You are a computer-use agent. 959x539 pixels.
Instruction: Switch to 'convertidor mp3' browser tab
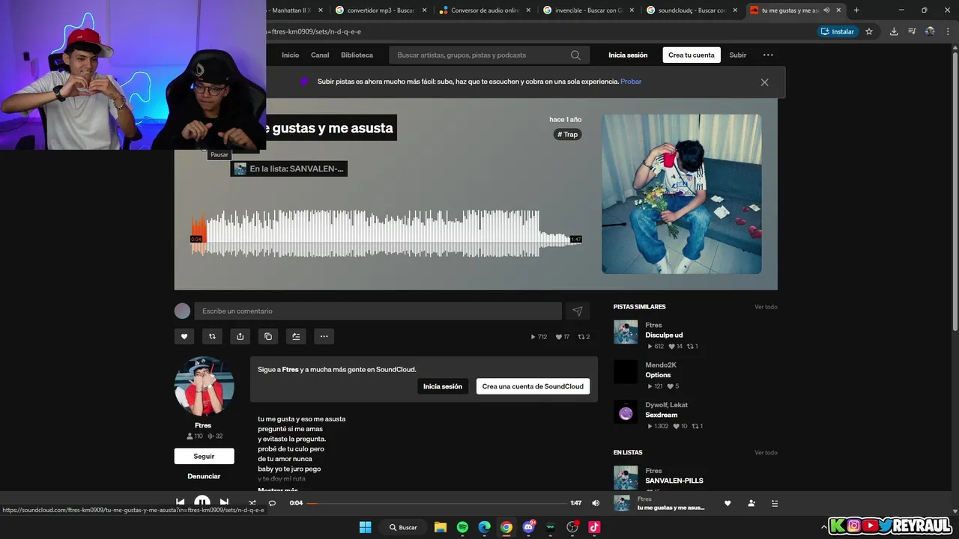point(380,10)
